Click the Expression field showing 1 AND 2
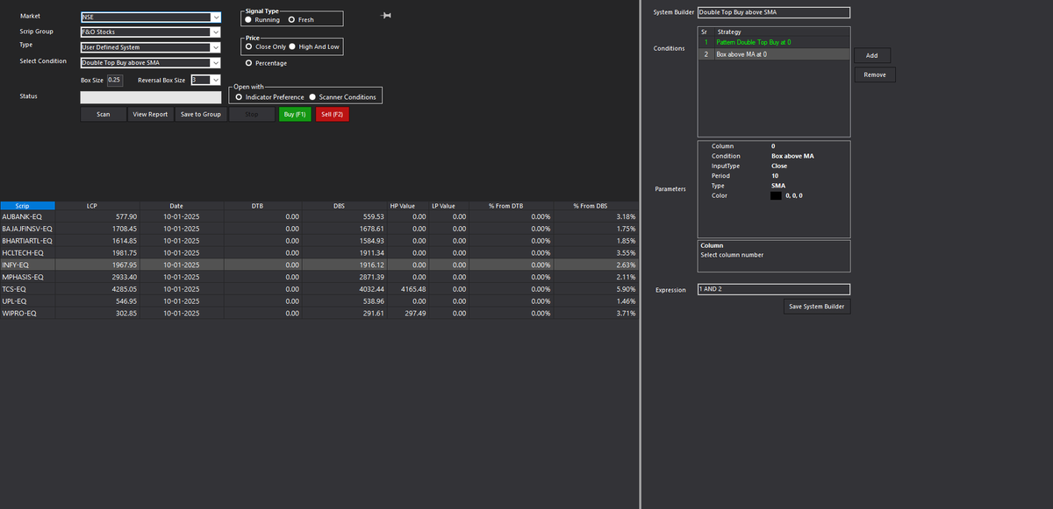 point(772,288)
